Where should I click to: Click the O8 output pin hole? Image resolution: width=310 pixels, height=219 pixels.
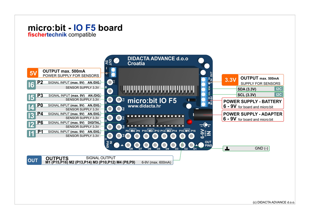point(128,145)
